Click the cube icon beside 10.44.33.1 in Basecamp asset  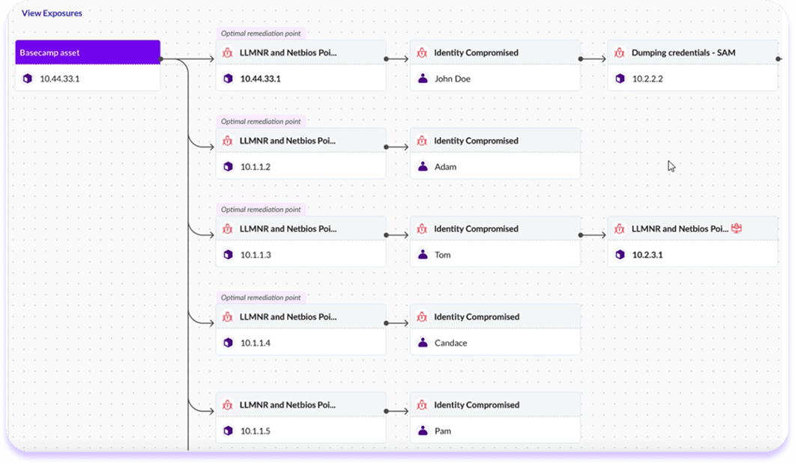pyautogui.click(x=28, y=79)
